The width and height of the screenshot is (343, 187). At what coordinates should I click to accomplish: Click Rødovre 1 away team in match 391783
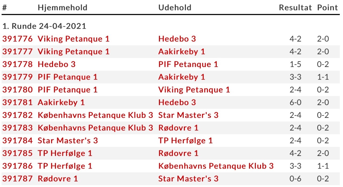pyautogui.click(x=178, y=128)
